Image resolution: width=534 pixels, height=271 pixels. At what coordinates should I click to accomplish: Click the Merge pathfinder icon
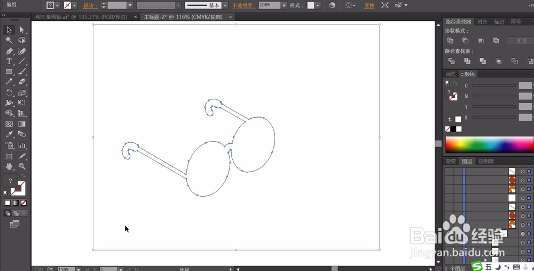(x=483, y=61)
